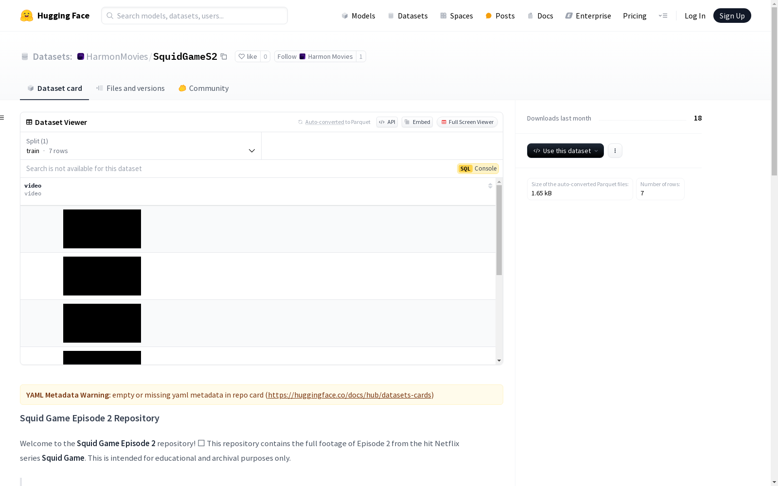Viewport: 778px width, 486px height.
Task: Click Log In
Action: click(695, 16)
